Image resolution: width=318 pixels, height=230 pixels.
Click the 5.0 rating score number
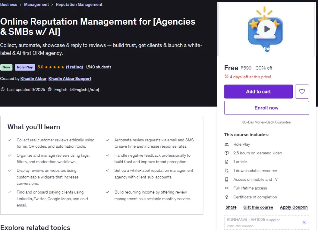coord(40,67)
